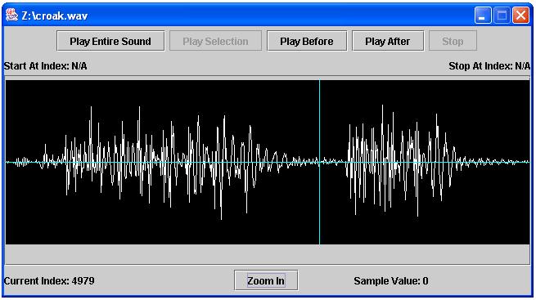Click the disabled Stop button

(453, 42)
